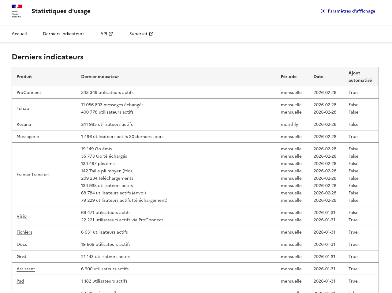This screenshot has width=392, height=293.
Task: Open Paramètres d'affichage
Action: click(351, 11)
